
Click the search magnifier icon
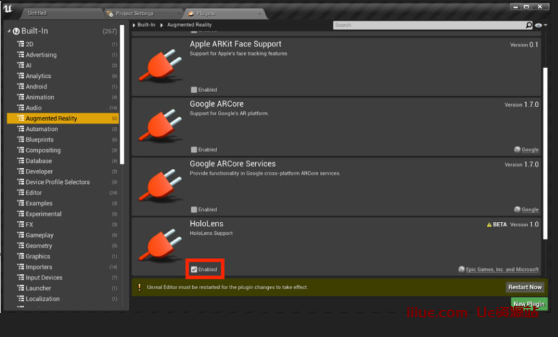click(x=529, y=25)
